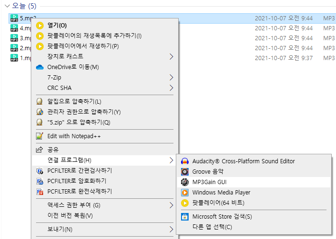
Task: Select 관리자 권한으로 압축하기(Y)
Action: 105,112
